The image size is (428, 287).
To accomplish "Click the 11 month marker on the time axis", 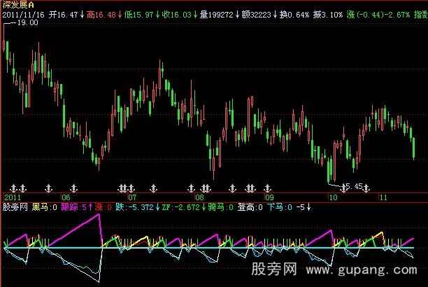I will 383,197.
